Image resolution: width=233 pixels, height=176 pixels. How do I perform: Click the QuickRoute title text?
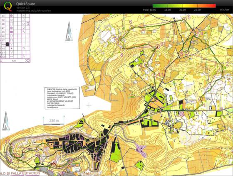coord(26,4)
